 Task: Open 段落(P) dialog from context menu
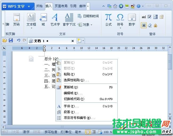click(86, 112)
